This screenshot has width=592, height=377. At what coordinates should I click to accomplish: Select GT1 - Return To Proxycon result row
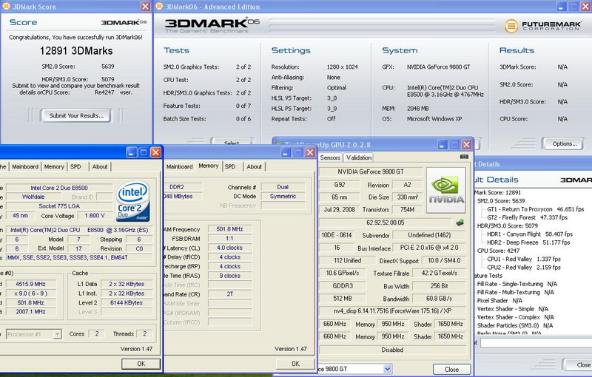click(x=535, y=209)
